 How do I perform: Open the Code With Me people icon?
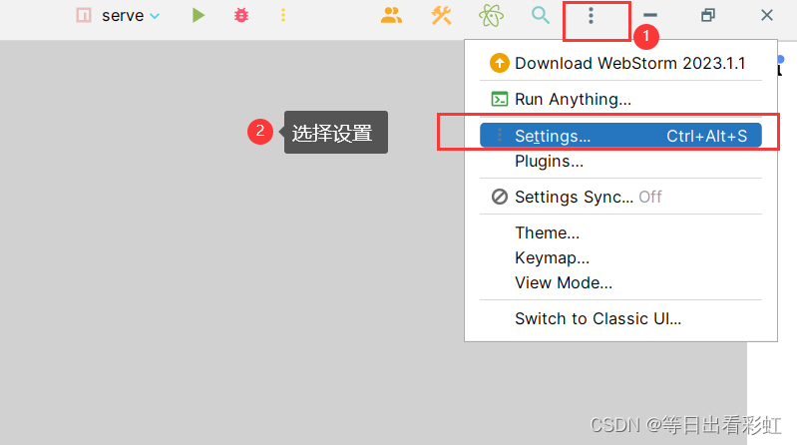391,15
